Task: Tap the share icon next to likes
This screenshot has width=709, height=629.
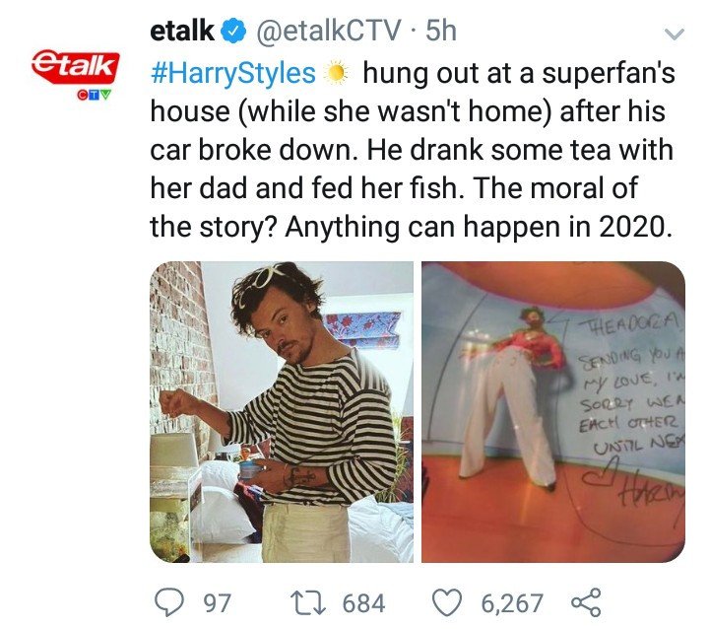Action: (x=587, y=602)
